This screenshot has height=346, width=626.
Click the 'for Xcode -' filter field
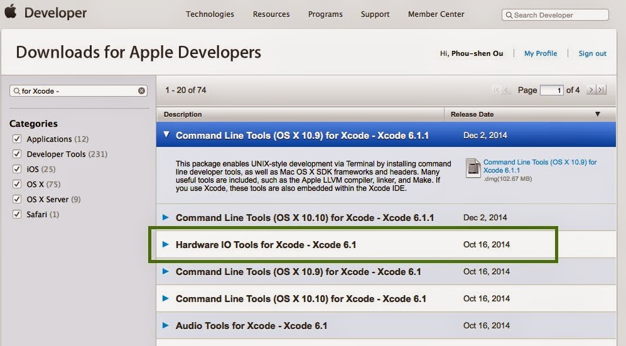[x=78, y=91]
